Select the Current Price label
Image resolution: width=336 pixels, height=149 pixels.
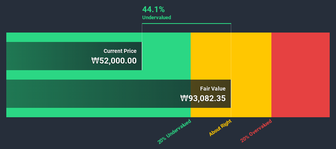[x=120, y=51]
